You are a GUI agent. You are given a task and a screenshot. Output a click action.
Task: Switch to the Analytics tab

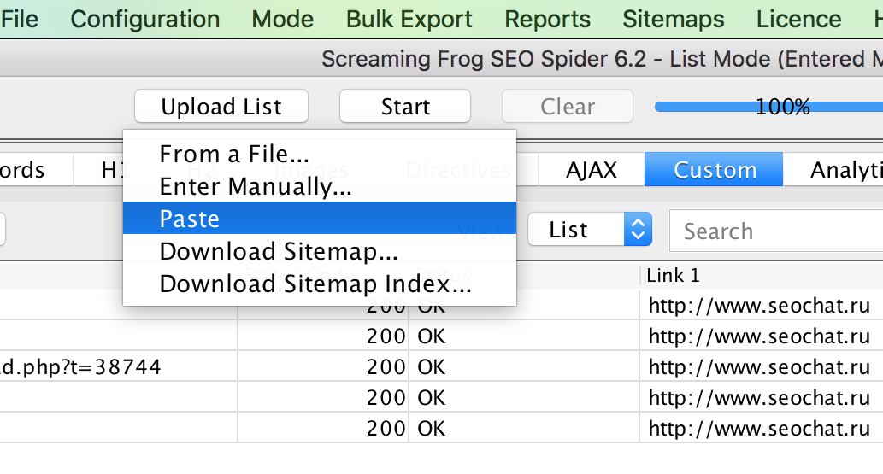click(833, 169)
